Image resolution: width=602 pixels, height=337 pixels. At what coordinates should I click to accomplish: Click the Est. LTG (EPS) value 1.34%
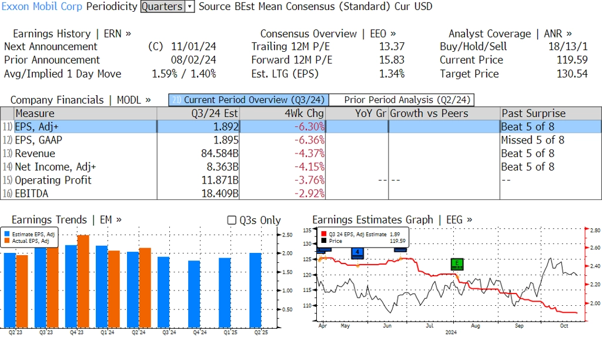392,74
